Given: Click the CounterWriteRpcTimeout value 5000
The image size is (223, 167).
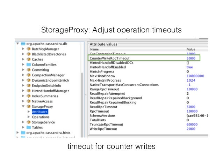Looking at the screenshot, I should [x=191, y=58].
